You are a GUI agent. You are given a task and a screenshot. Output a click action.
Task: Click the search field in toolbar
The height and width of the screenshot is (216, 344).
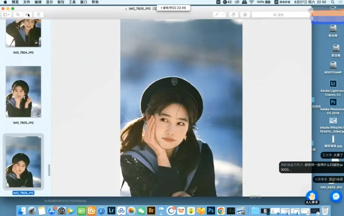280,14
